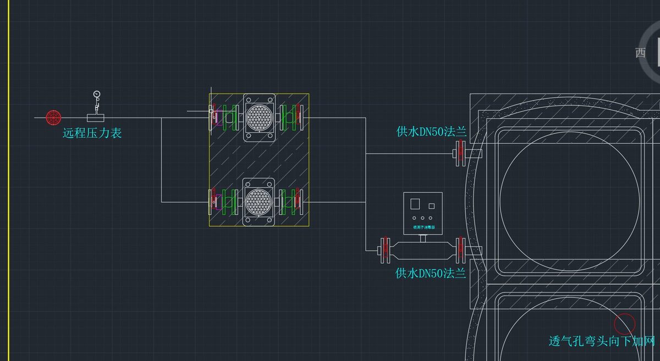Select the lower pump round grille

point(258,202)
